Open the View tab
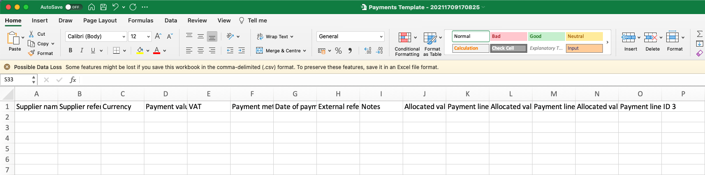705x175 pixels. click(x=224, y=20)
